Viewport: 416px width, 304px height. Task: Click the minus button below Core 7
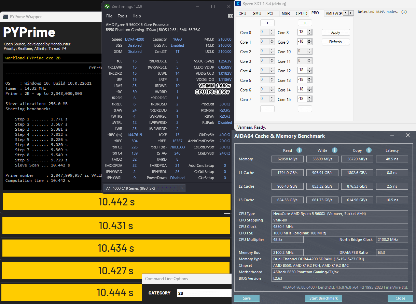(x=267, y=109)
